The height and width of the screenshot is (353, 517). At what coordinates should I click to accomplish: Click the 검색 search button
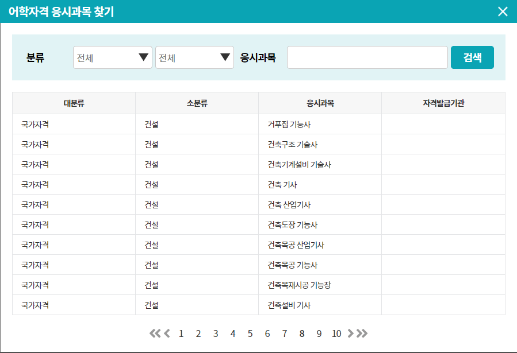472,57
